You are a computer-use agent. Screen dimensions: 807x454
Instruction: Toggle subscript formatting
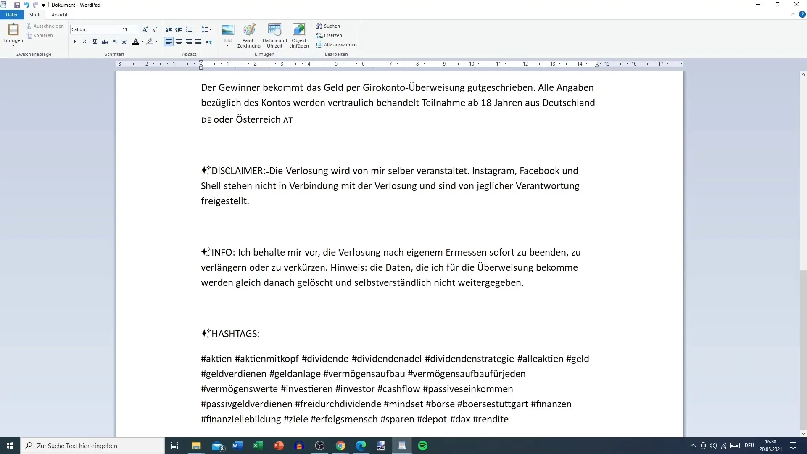coord(115,42)
